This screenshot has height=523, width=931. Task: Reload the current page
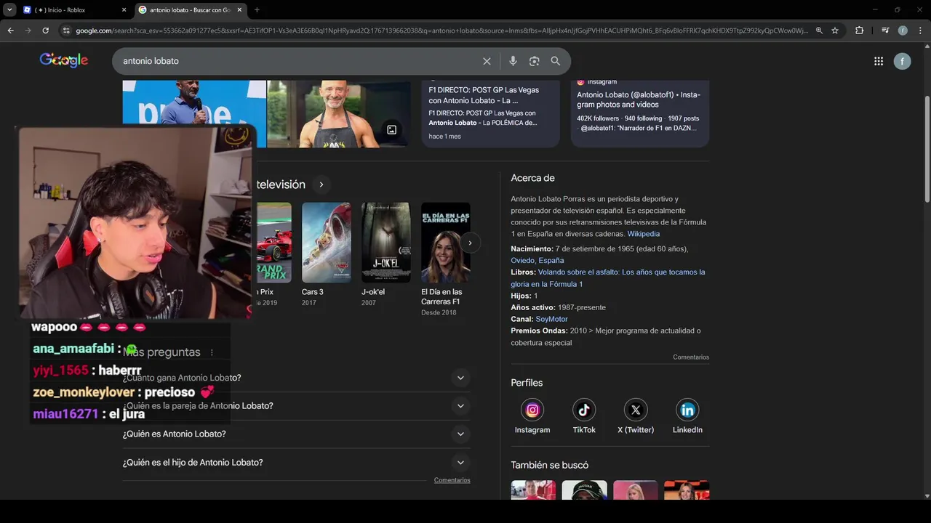click(x=45, y=31)
